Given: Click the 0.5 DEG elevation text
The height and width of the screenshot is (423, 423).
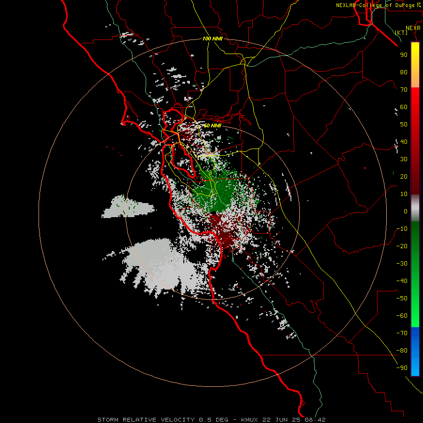Looking at the screenshot, I should click(x=213, y=420).
